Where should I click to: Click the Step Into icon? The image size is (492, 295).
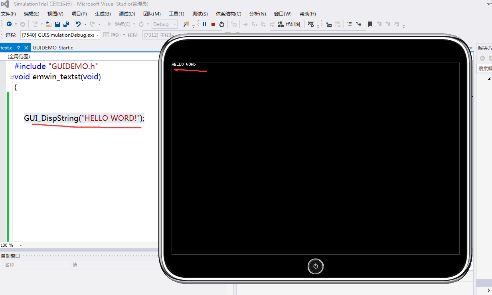(x=254, y=24)
